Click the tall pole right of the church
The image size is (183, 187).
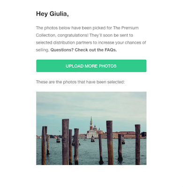(110, 143)
